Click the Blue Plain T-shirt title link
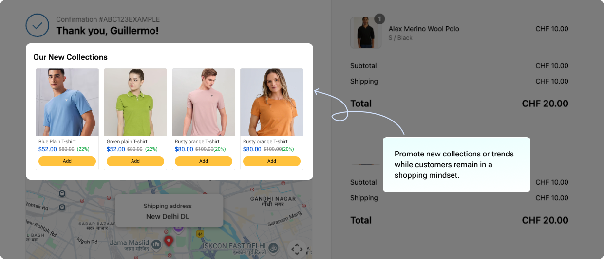The height and width of the screenshot is (259, 604). [57, 142]
